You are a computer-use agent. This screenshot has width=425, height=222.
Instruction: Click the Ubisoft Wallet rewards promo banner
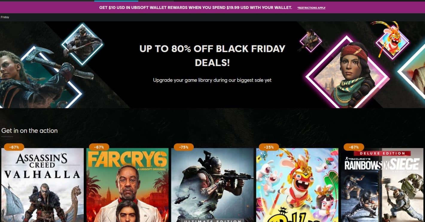(x=212, y=7)
